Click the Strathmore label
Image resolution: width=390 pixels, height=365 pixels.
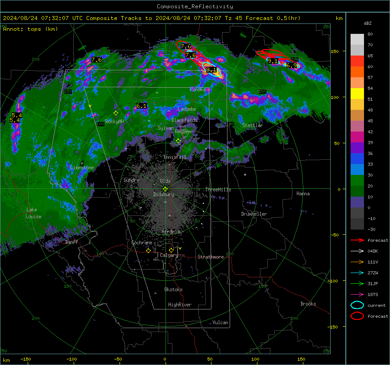[211, 257]
